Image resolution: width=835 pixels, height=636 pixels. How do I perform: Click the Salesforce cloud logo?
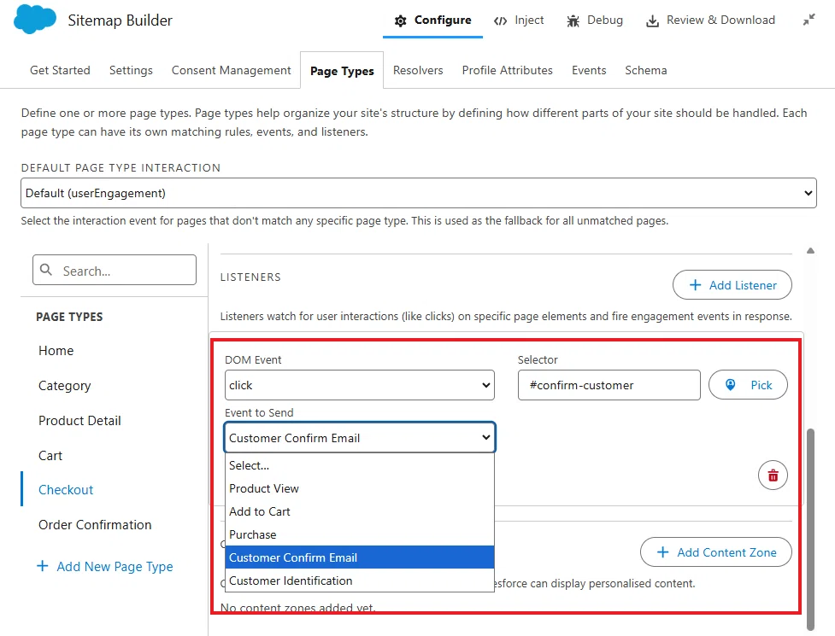tap(35, 20)
